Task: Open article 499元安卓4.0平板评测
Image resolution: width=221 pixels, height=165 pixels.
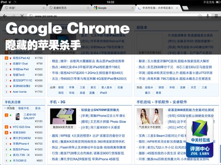Action: tap(76, 67)
